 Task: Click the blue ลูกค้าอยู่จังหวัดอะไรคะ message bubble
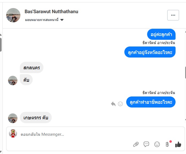150,52
